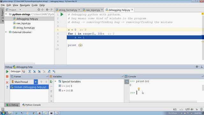
Task: Open the Code menu
Action: point(35,5)
